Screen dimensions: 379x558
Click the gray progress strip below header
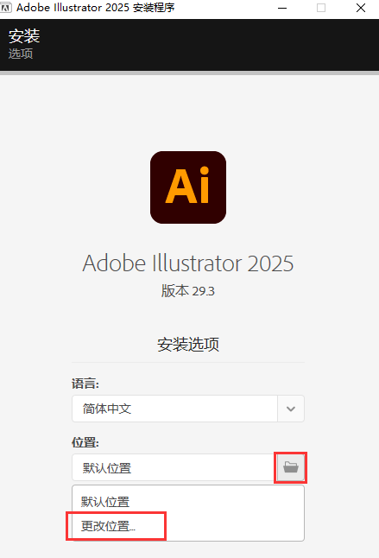tap(190, 73)
